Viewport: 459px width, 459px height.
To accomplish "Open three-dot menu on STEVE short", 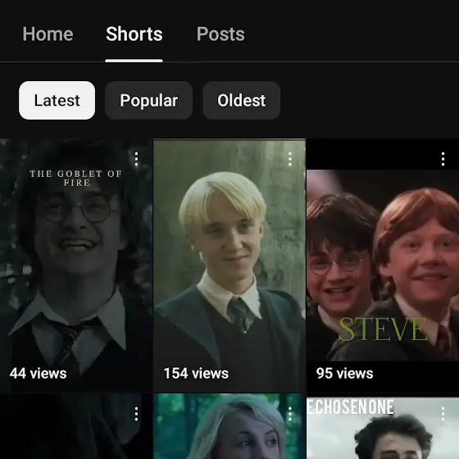I will [x=443, y=159].
